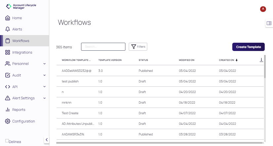Click the Personnel people icon
273x146 pixels.
point(8,64)
